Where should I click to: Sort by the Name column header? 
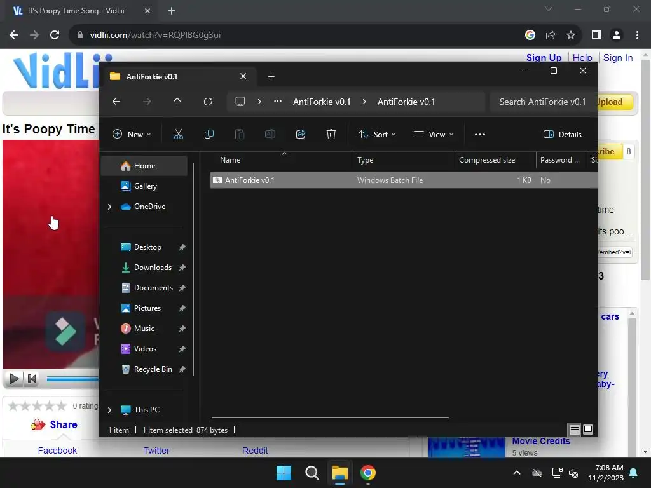click(284, 160)
